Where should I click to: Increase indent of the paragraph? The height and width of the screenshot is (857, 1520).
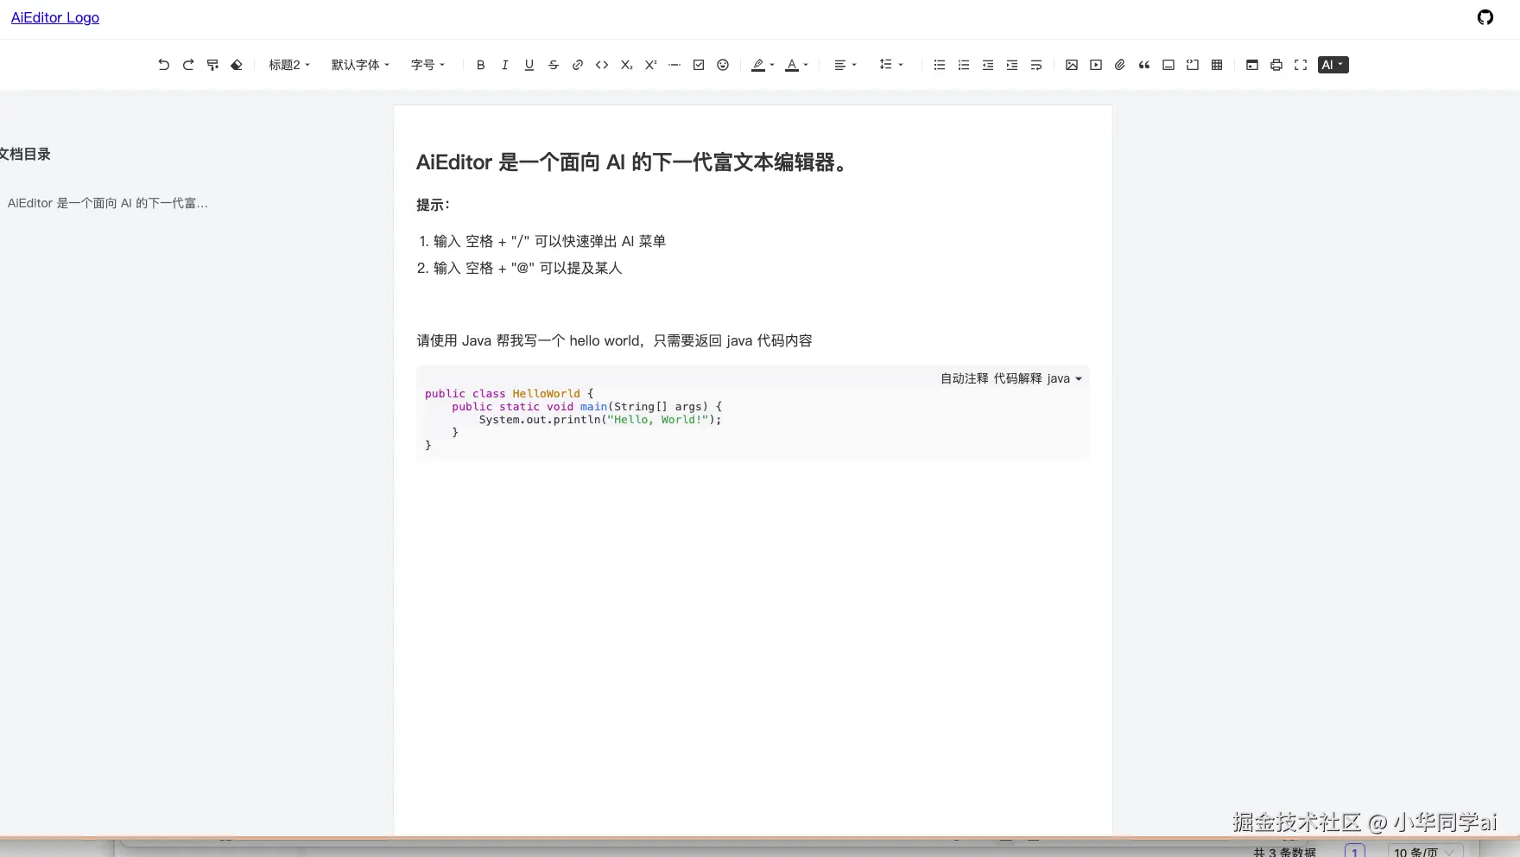(1012, 65)
